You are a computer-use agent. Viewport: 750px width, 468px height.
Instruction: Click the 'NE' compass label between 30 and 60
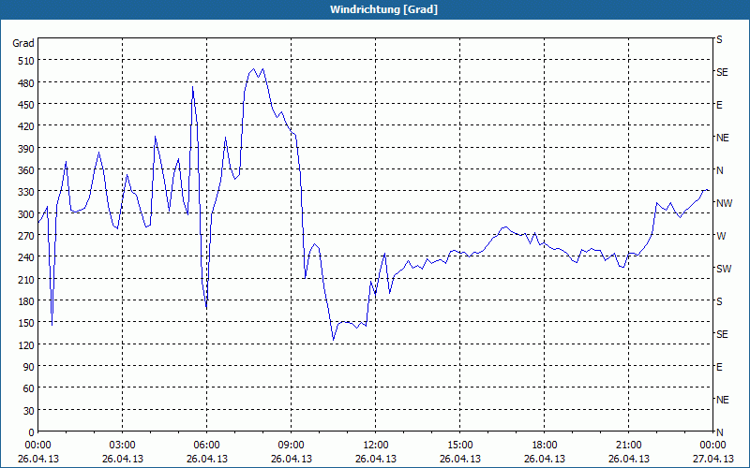click(x=723, y=400)
